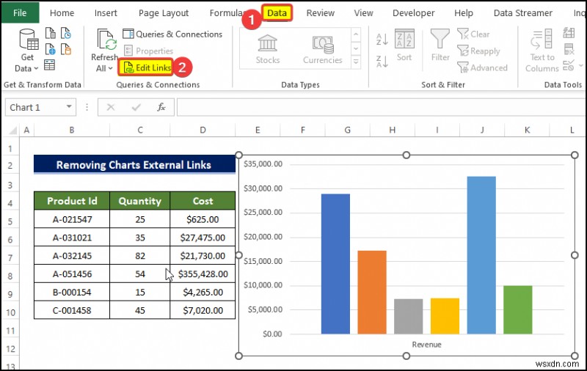
Task: Click the Edit Links button
Action: pyautogui.click(x=146, y=67)
